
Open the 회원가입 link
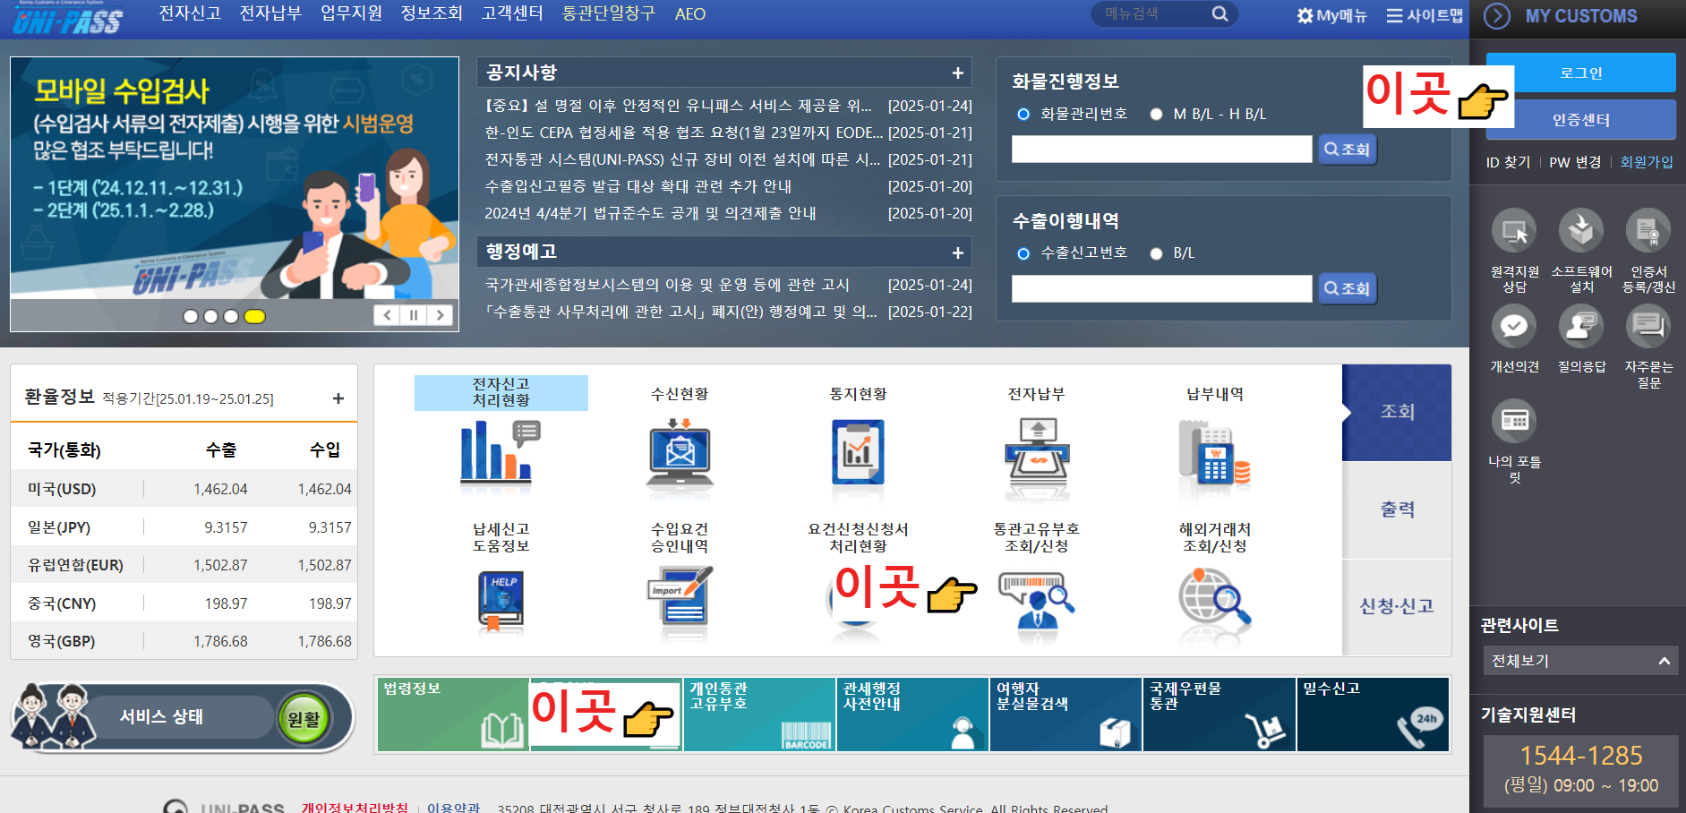(1647, 162)
